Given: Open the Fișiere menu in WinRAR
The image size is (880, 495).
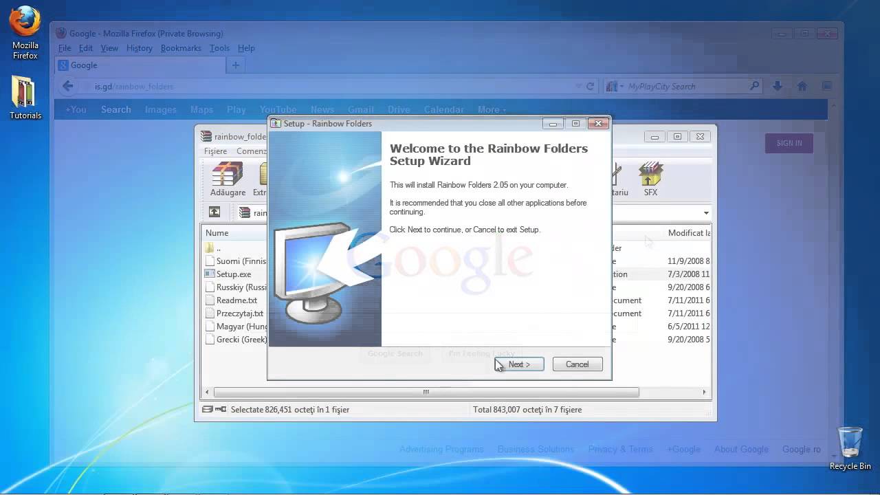Looking at the screenshot, I should (x=215, y=151).
